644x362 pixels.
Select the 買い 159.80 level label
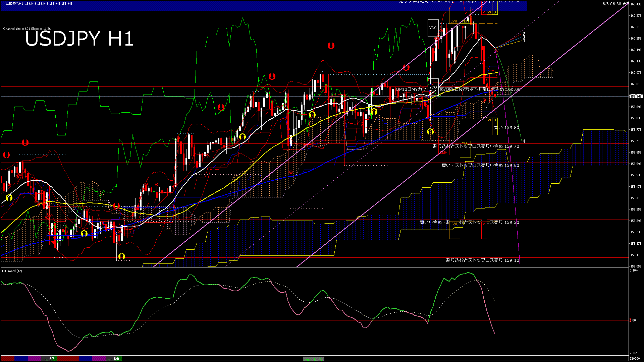click(506, 128)
